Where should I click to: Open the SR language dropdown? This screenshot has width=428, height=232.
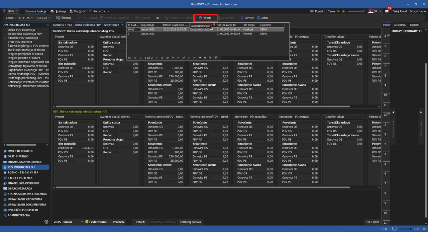380,11
